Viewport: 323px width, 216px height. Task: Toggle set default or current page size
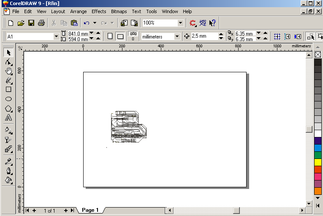point(133,36)
